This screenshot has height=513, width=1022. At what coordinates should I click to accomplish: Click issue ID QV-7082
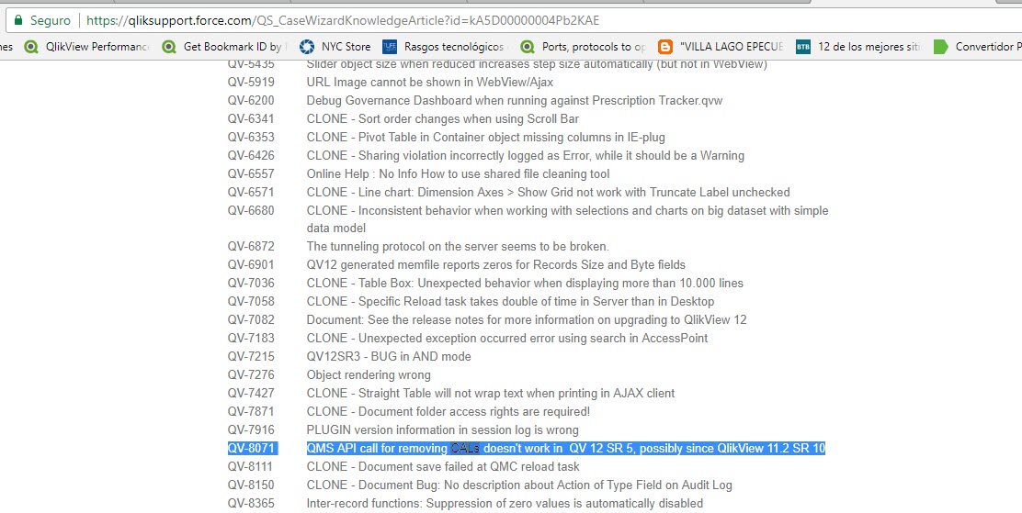251,319
